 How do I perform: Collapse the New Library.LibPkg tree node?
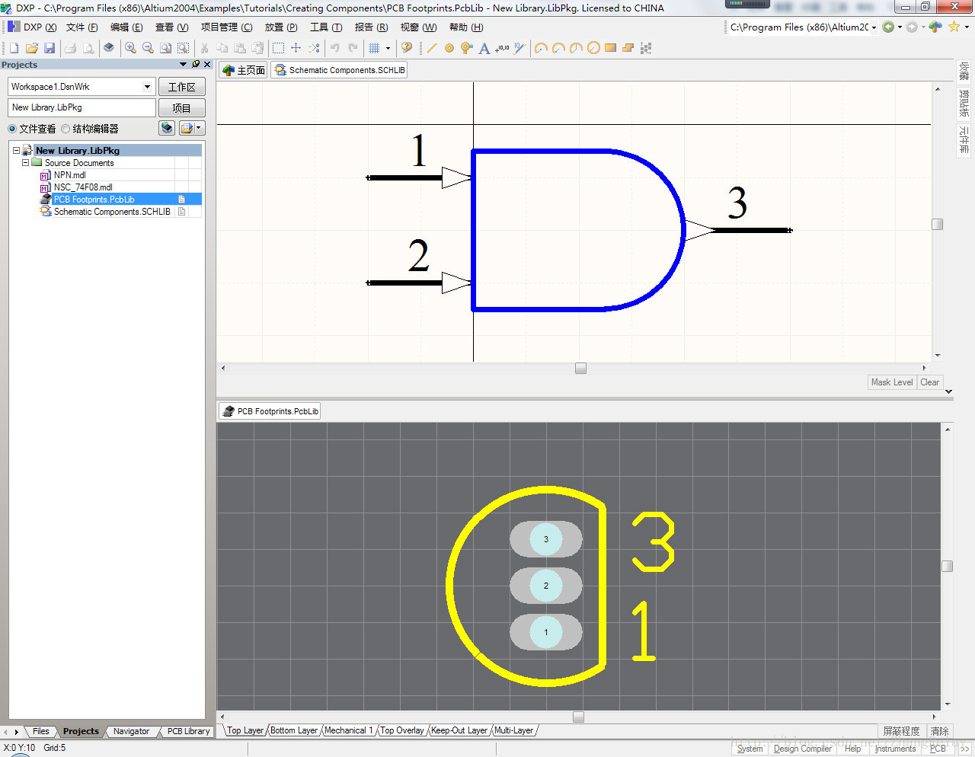click(16, 151)
